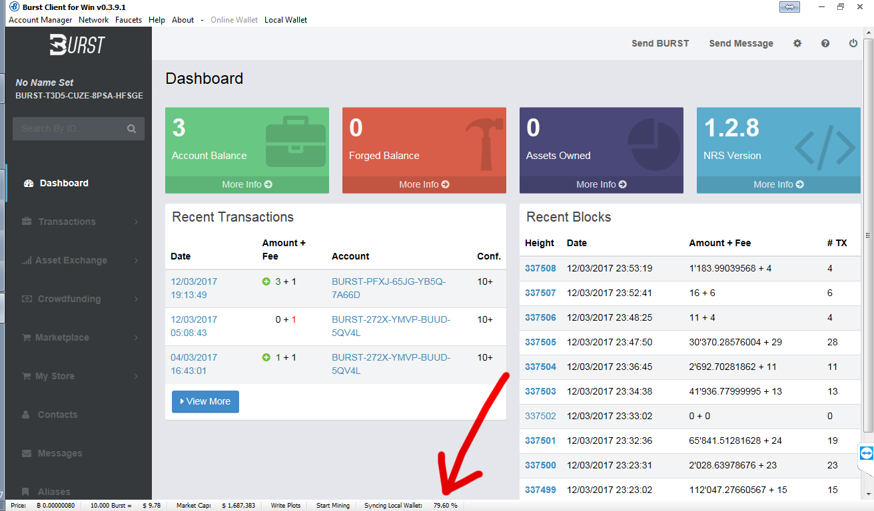Click the Search By ID input field
Image resolution: width=874 pixels, height=511 pixels.
(69, 128)
